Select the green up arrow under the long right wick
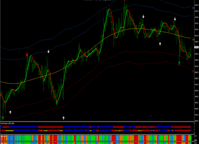The width and height of the screenshot is (199, 144). tap(179, 63)
